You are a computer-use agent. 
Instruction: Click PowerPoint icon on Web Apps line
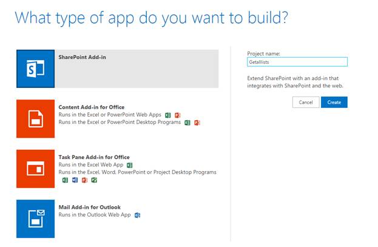(x=178, y=115)
